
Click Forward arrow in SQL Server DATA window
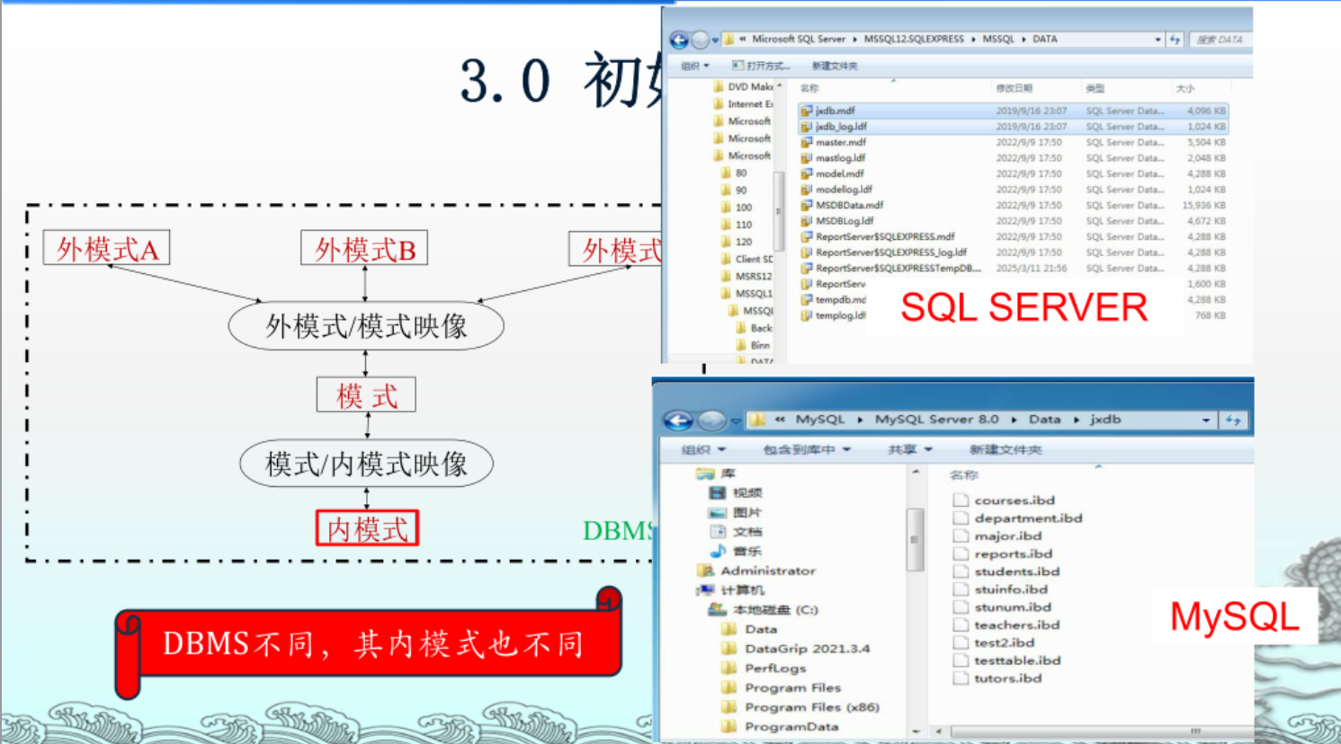(x=700, y=40)
